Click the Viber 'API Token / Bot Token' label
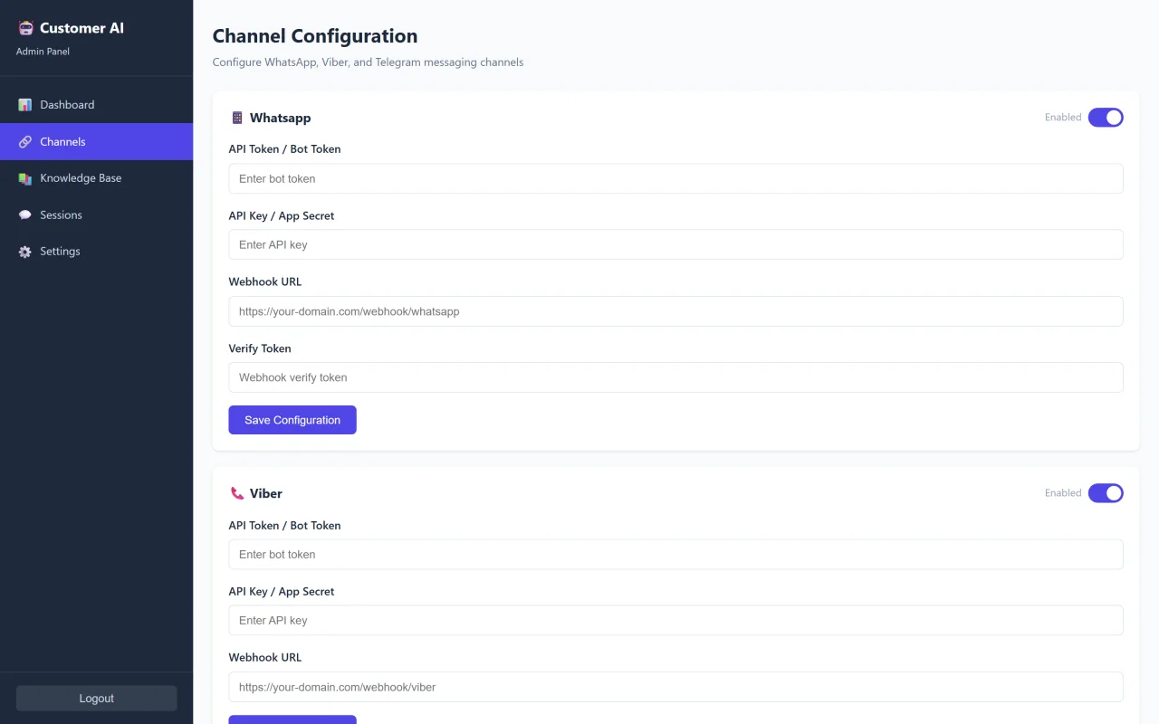 284,525
